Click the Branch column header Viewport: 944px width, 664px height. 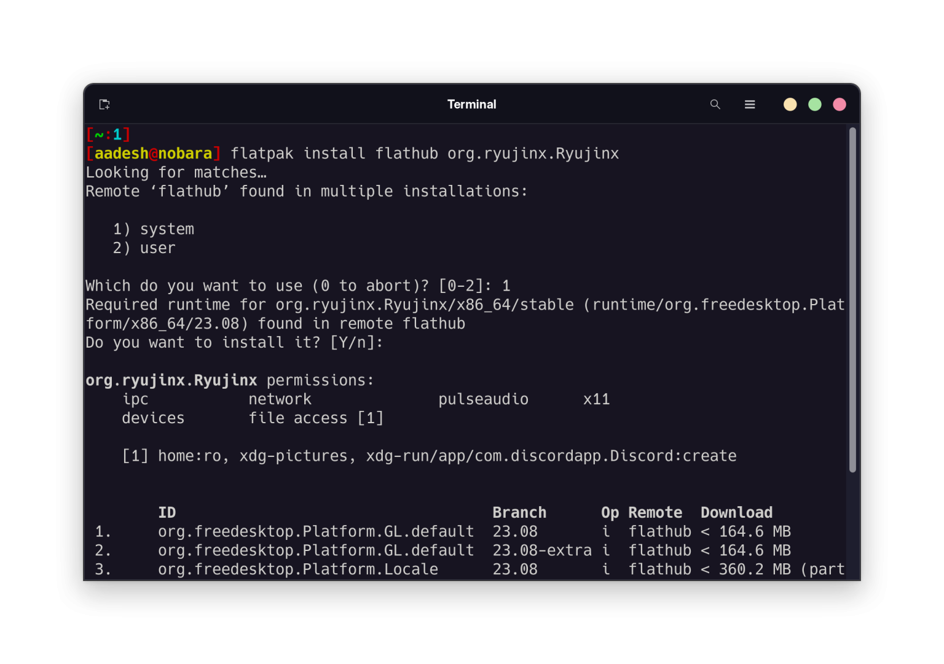coord(519,512)
